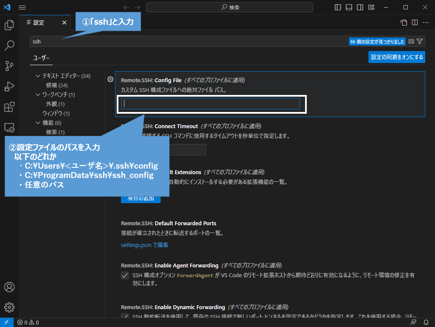Collapse the テキスト エディター settings group
Viewport: 435px width, 327px height.
pos(37,76)
